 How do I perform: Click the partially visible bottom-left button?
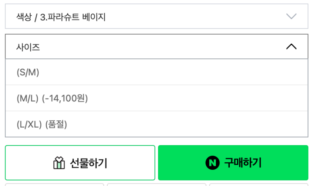(x=54, y=184)
